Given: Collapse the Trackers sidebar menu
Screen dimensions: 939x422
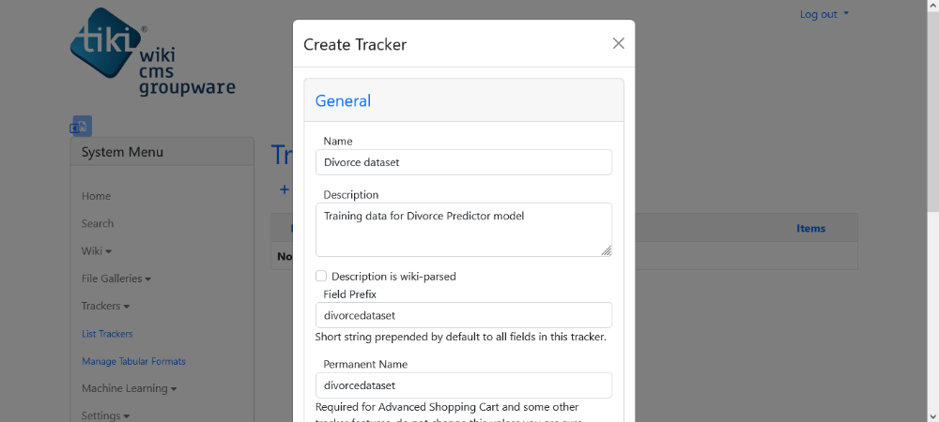Looking at the screenshot, I should [x=105, y=306].
